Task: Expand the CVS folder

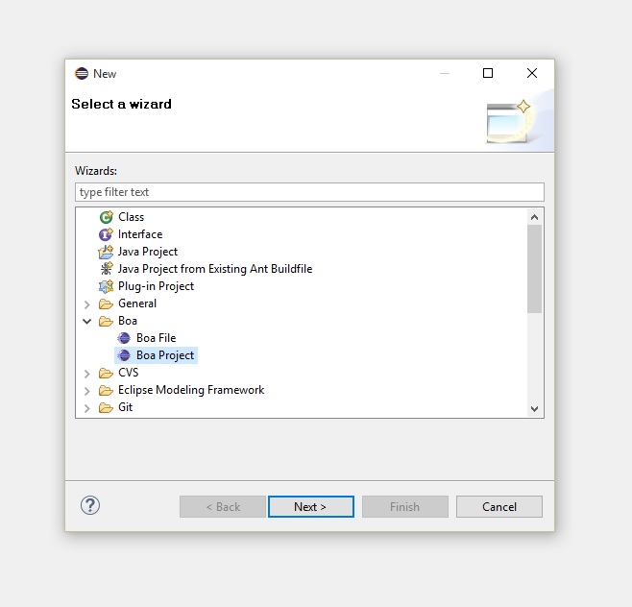Action: tap(87, 374)
